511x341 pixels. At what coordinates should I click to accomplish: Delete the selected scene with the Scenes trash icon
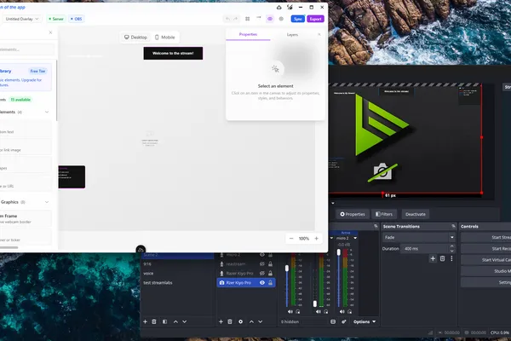pyautogui.click(x=154, y=321)
